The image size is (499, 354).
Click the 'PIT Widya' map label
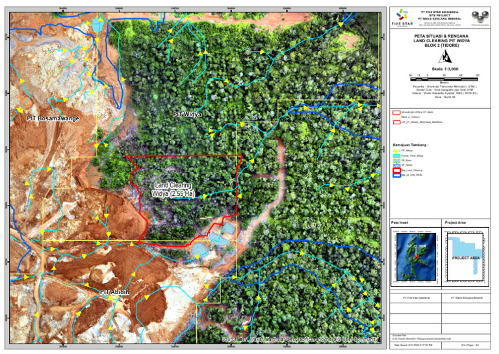(x=187, y=114)
